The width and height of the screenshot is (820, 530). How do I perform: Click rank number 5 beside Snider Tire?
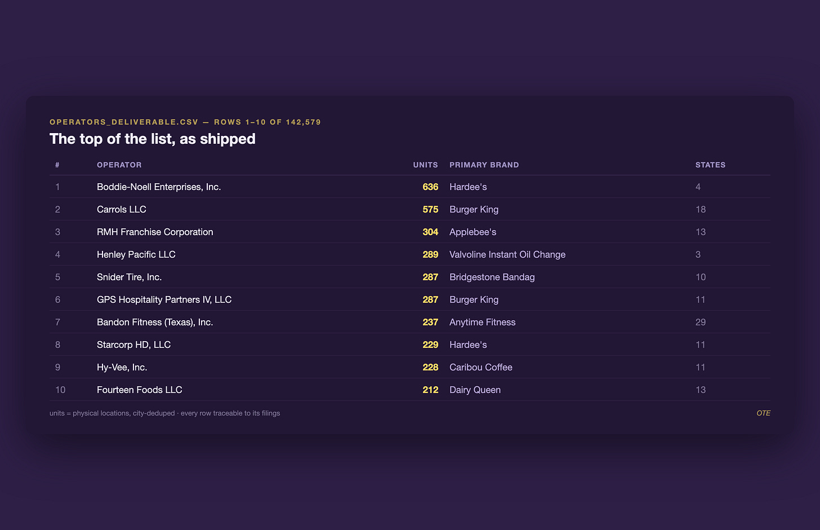tap(57, 277)
